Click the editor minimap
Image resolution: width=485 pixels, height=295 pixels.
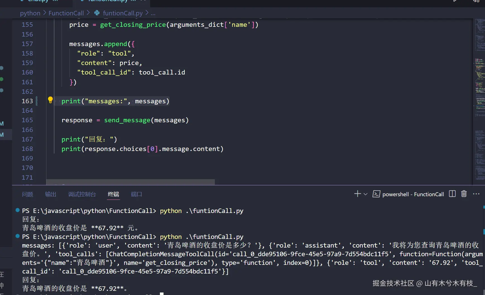[x=479, y=102]
